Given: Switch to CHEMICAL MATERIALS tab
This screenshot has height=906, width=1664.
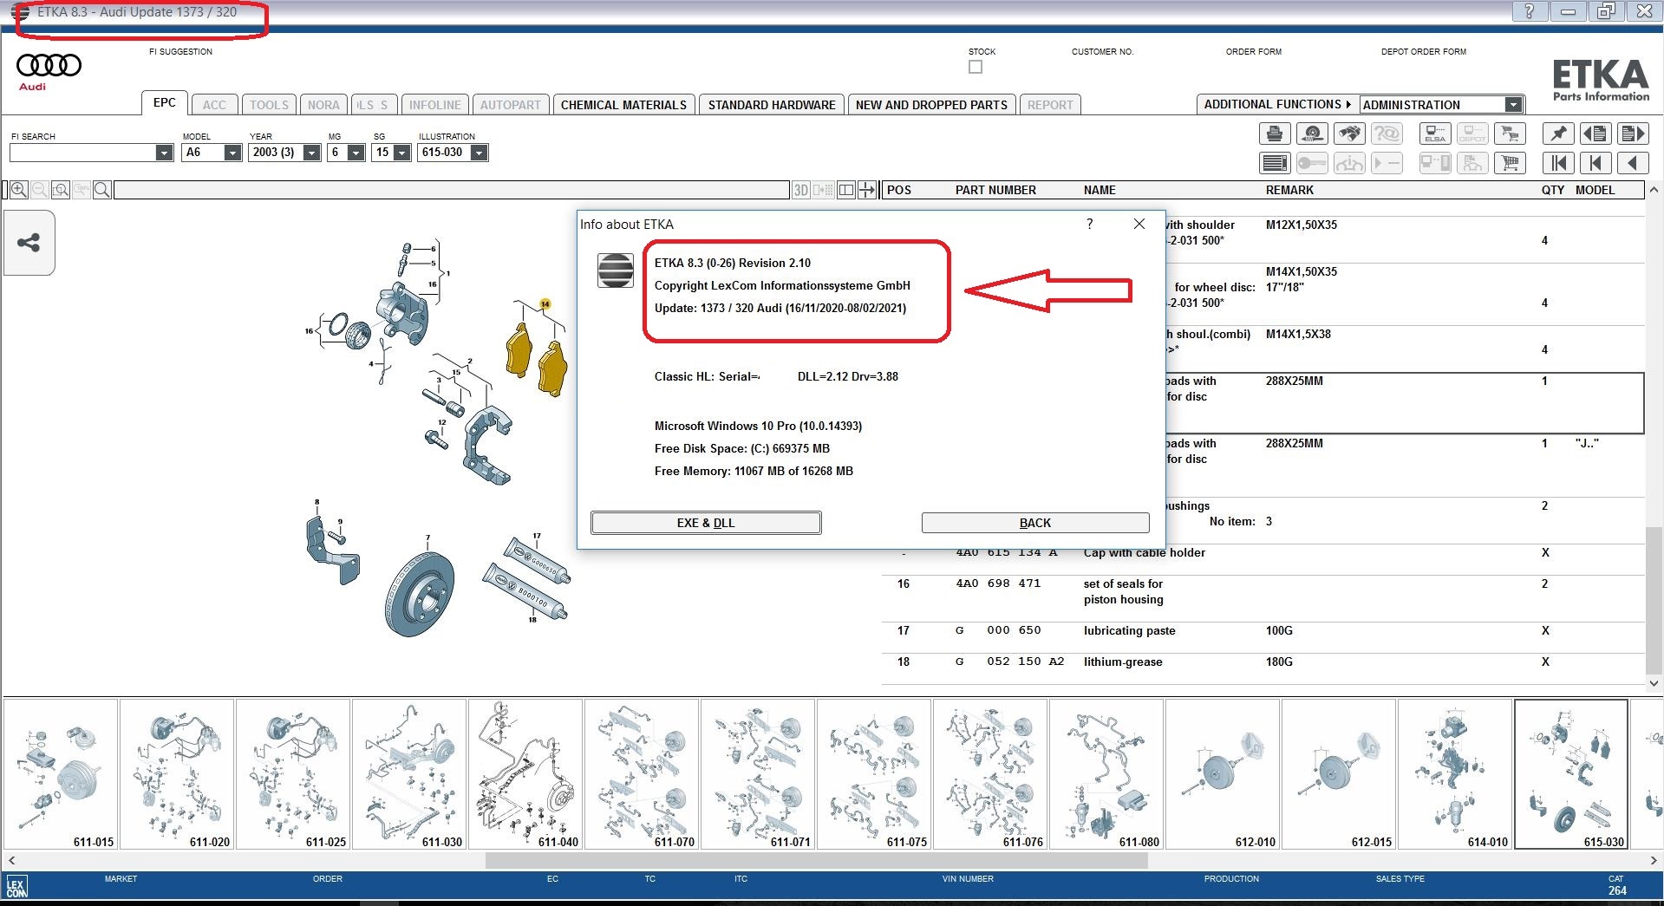Looking at the screenshot, I should 623,105.
